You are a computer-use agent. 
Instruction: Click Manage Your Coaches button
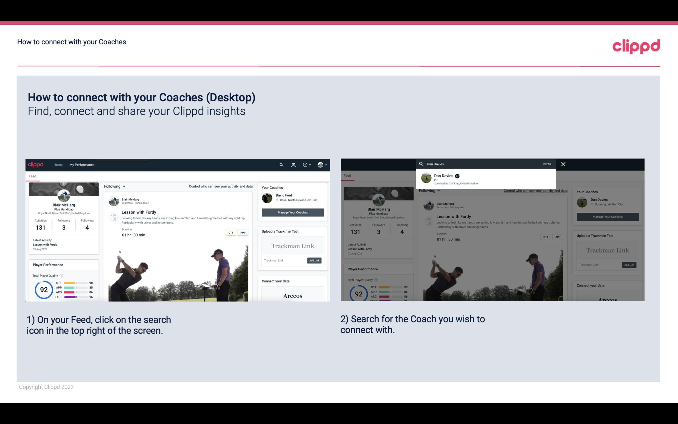coord(293,212)
